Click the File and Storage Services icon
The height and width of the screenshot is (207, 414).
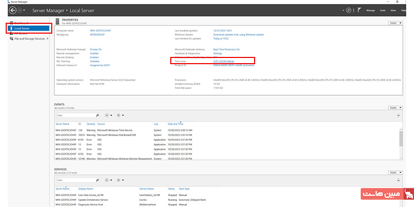tap(11, 38)
